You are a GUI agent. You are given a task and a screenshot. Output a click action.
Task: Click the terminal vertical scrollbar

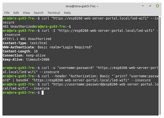(160, 66)
